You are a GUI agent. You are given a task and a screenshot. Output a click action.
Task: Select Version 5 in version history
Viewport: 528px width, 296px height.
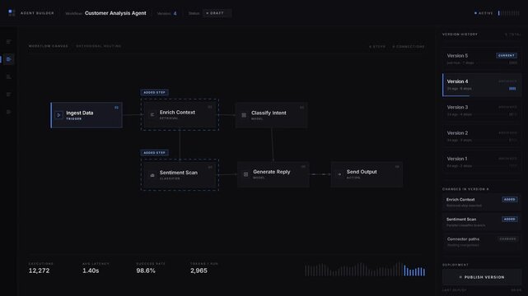[482, 59]
